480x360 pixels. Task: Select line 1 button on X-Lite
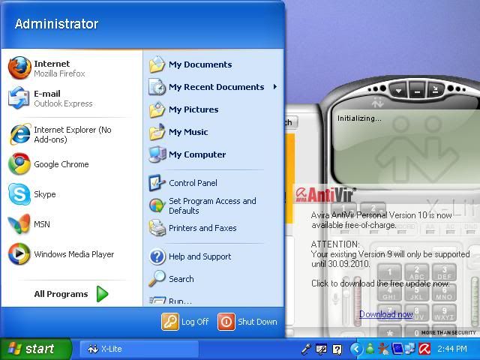pos(343,208)
